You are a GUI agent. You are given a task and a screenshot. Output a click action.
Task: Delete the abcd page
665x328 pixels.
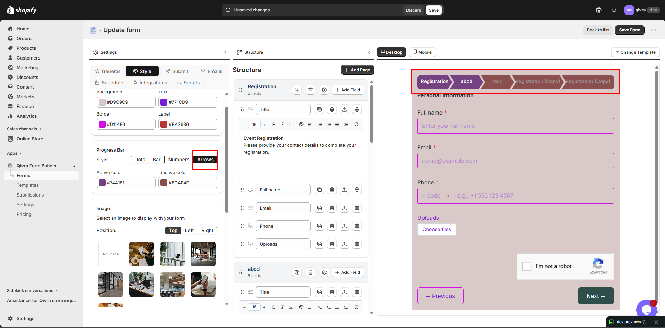point(310,272)
